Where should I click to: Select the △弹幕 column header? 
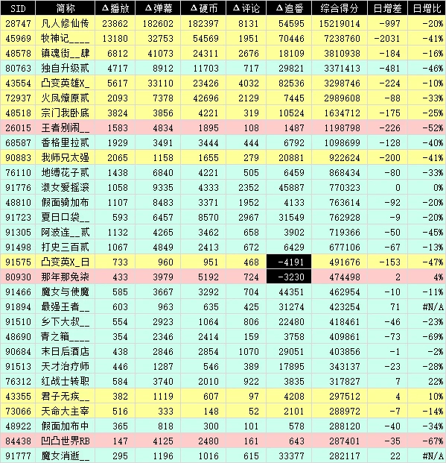tap(158, 8)
